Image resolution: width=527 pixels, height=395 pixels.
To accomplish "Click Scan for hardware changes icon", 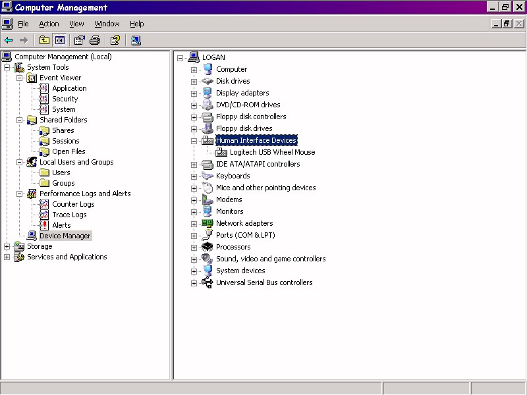I will pos(136,41).
